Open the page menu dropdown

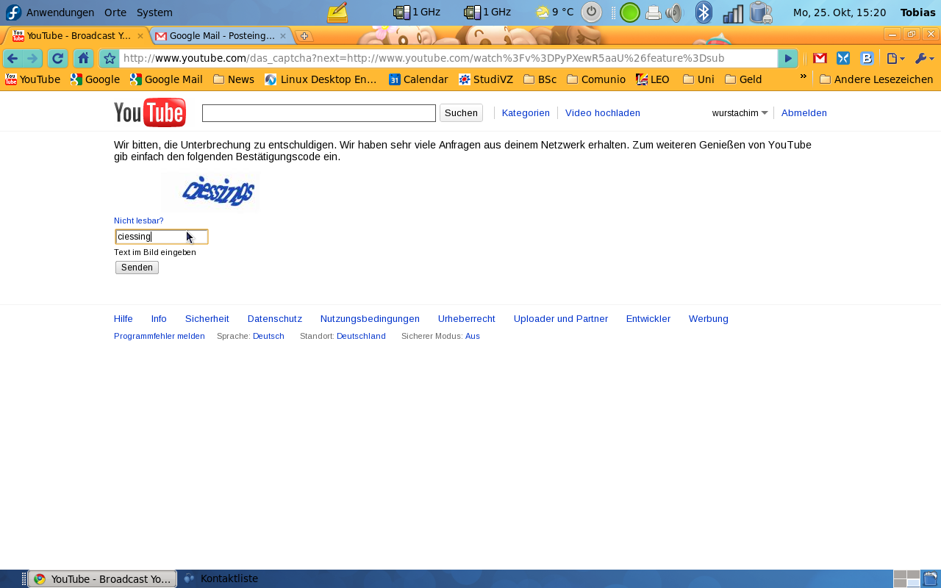[895, 59]
